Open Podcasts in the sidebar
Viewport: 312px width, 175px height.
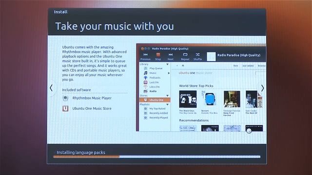click(x=155, y=78)
